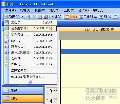The width and height of the screenshot is (120, 104).
Task: Click the 12月 19日 星期三 day header
Action: coord(90,30)
